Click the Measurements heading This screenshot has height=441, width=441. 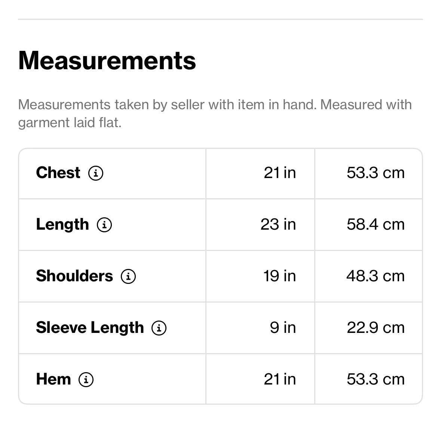(x=107, y=61)
